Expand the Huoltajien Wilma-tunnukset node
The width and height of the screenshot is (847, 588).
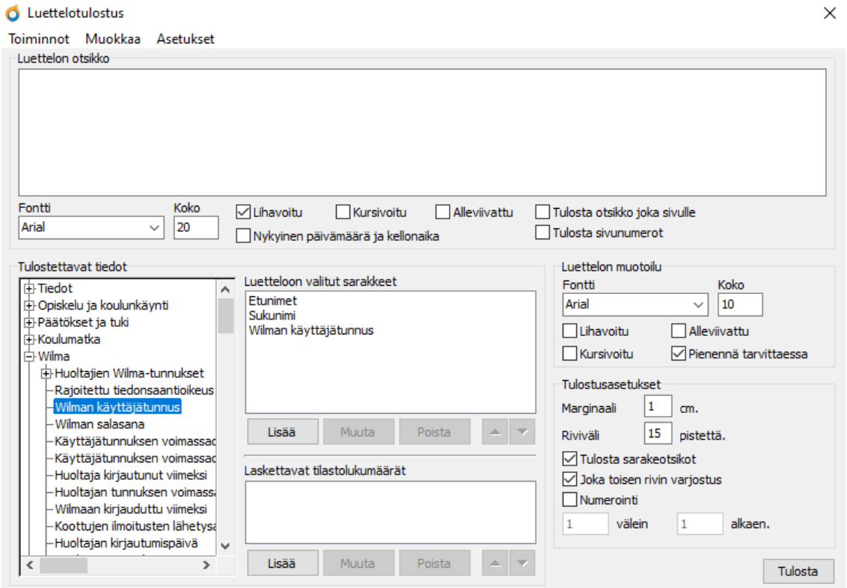click(x=46, y=373)
